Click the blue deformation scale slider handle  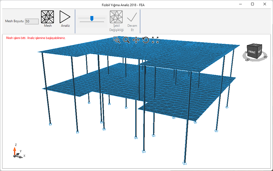point(92,18)
